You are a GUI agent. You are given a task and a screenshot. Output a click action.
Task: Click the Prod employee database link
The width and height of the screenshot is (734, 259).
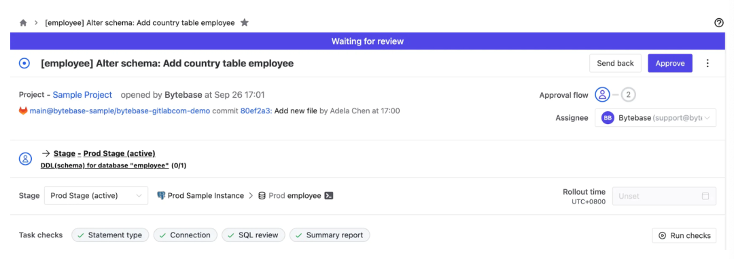295,195
